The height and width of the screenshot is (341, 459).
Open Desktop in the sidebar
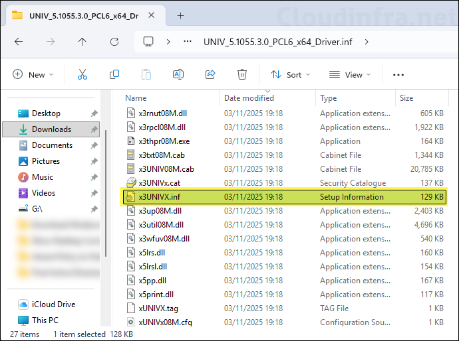(x=47, y=113)
